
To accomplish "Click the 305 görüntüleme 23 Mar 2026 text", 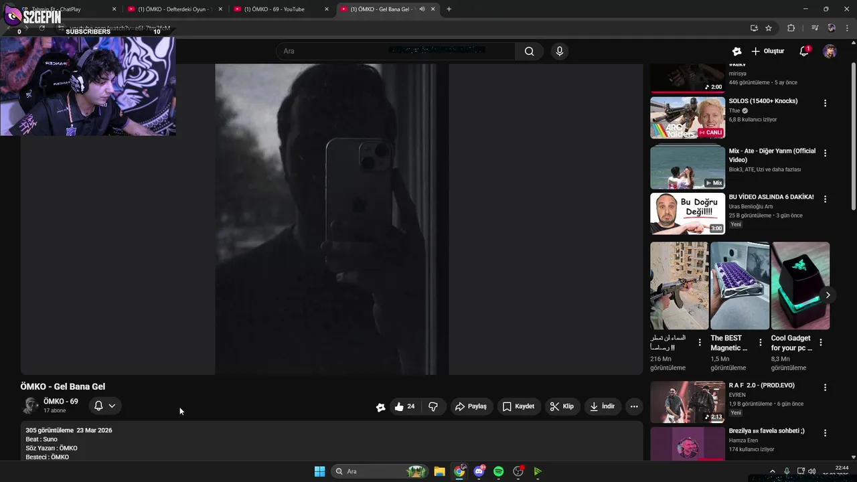I will click(x=69, y=430).
